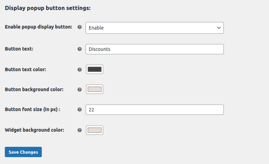The width and height of the screenshot is (269, 164).
Task: Focus the Button text field containing Discounts
Action: tap(154, 49)
